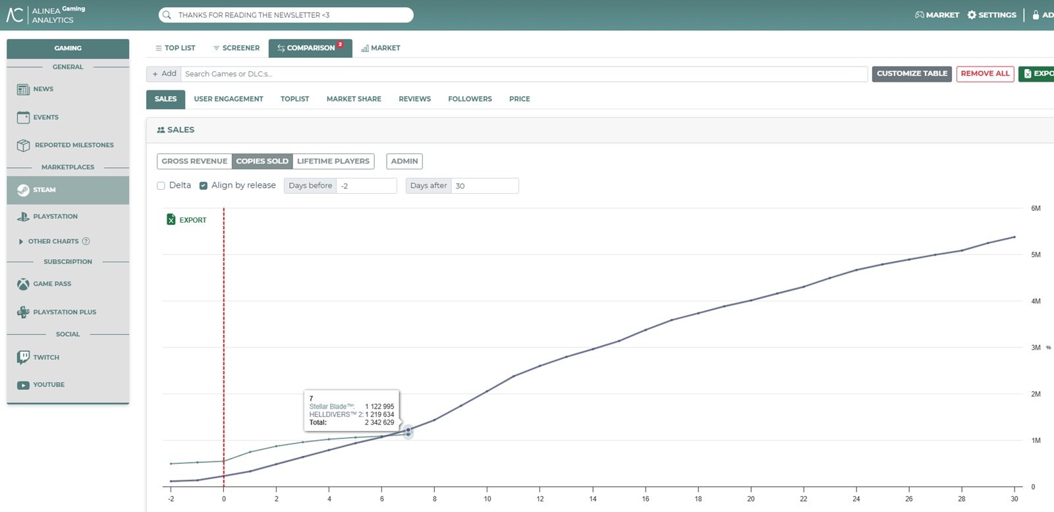The width and height of the screenshot is (1054, 512).
Task: Uncheck Align by release
Action: pyautogui.click(x=204, y=186)
